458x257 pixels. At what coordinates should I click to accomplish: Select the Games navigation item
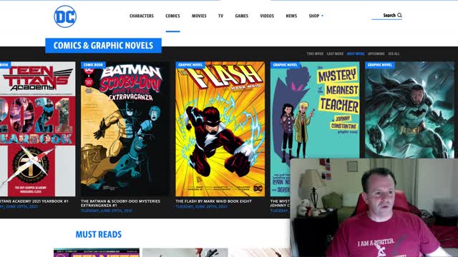pos(242,16)
